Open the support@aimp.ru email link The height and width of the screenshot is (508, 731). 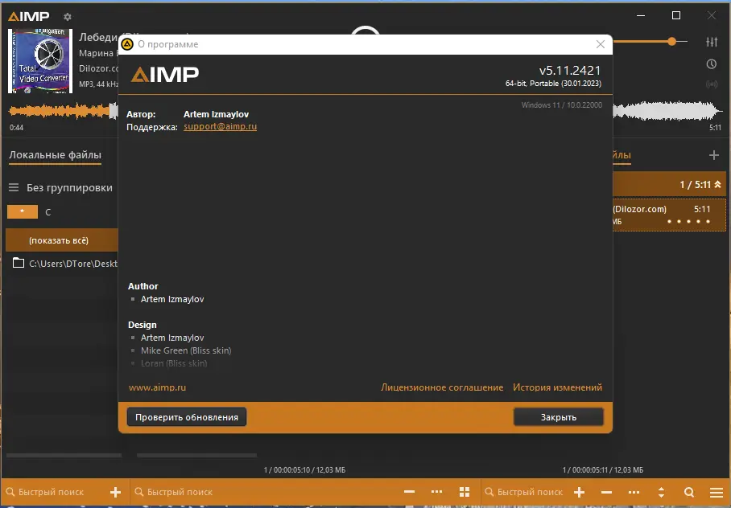[x=220, y=127]
